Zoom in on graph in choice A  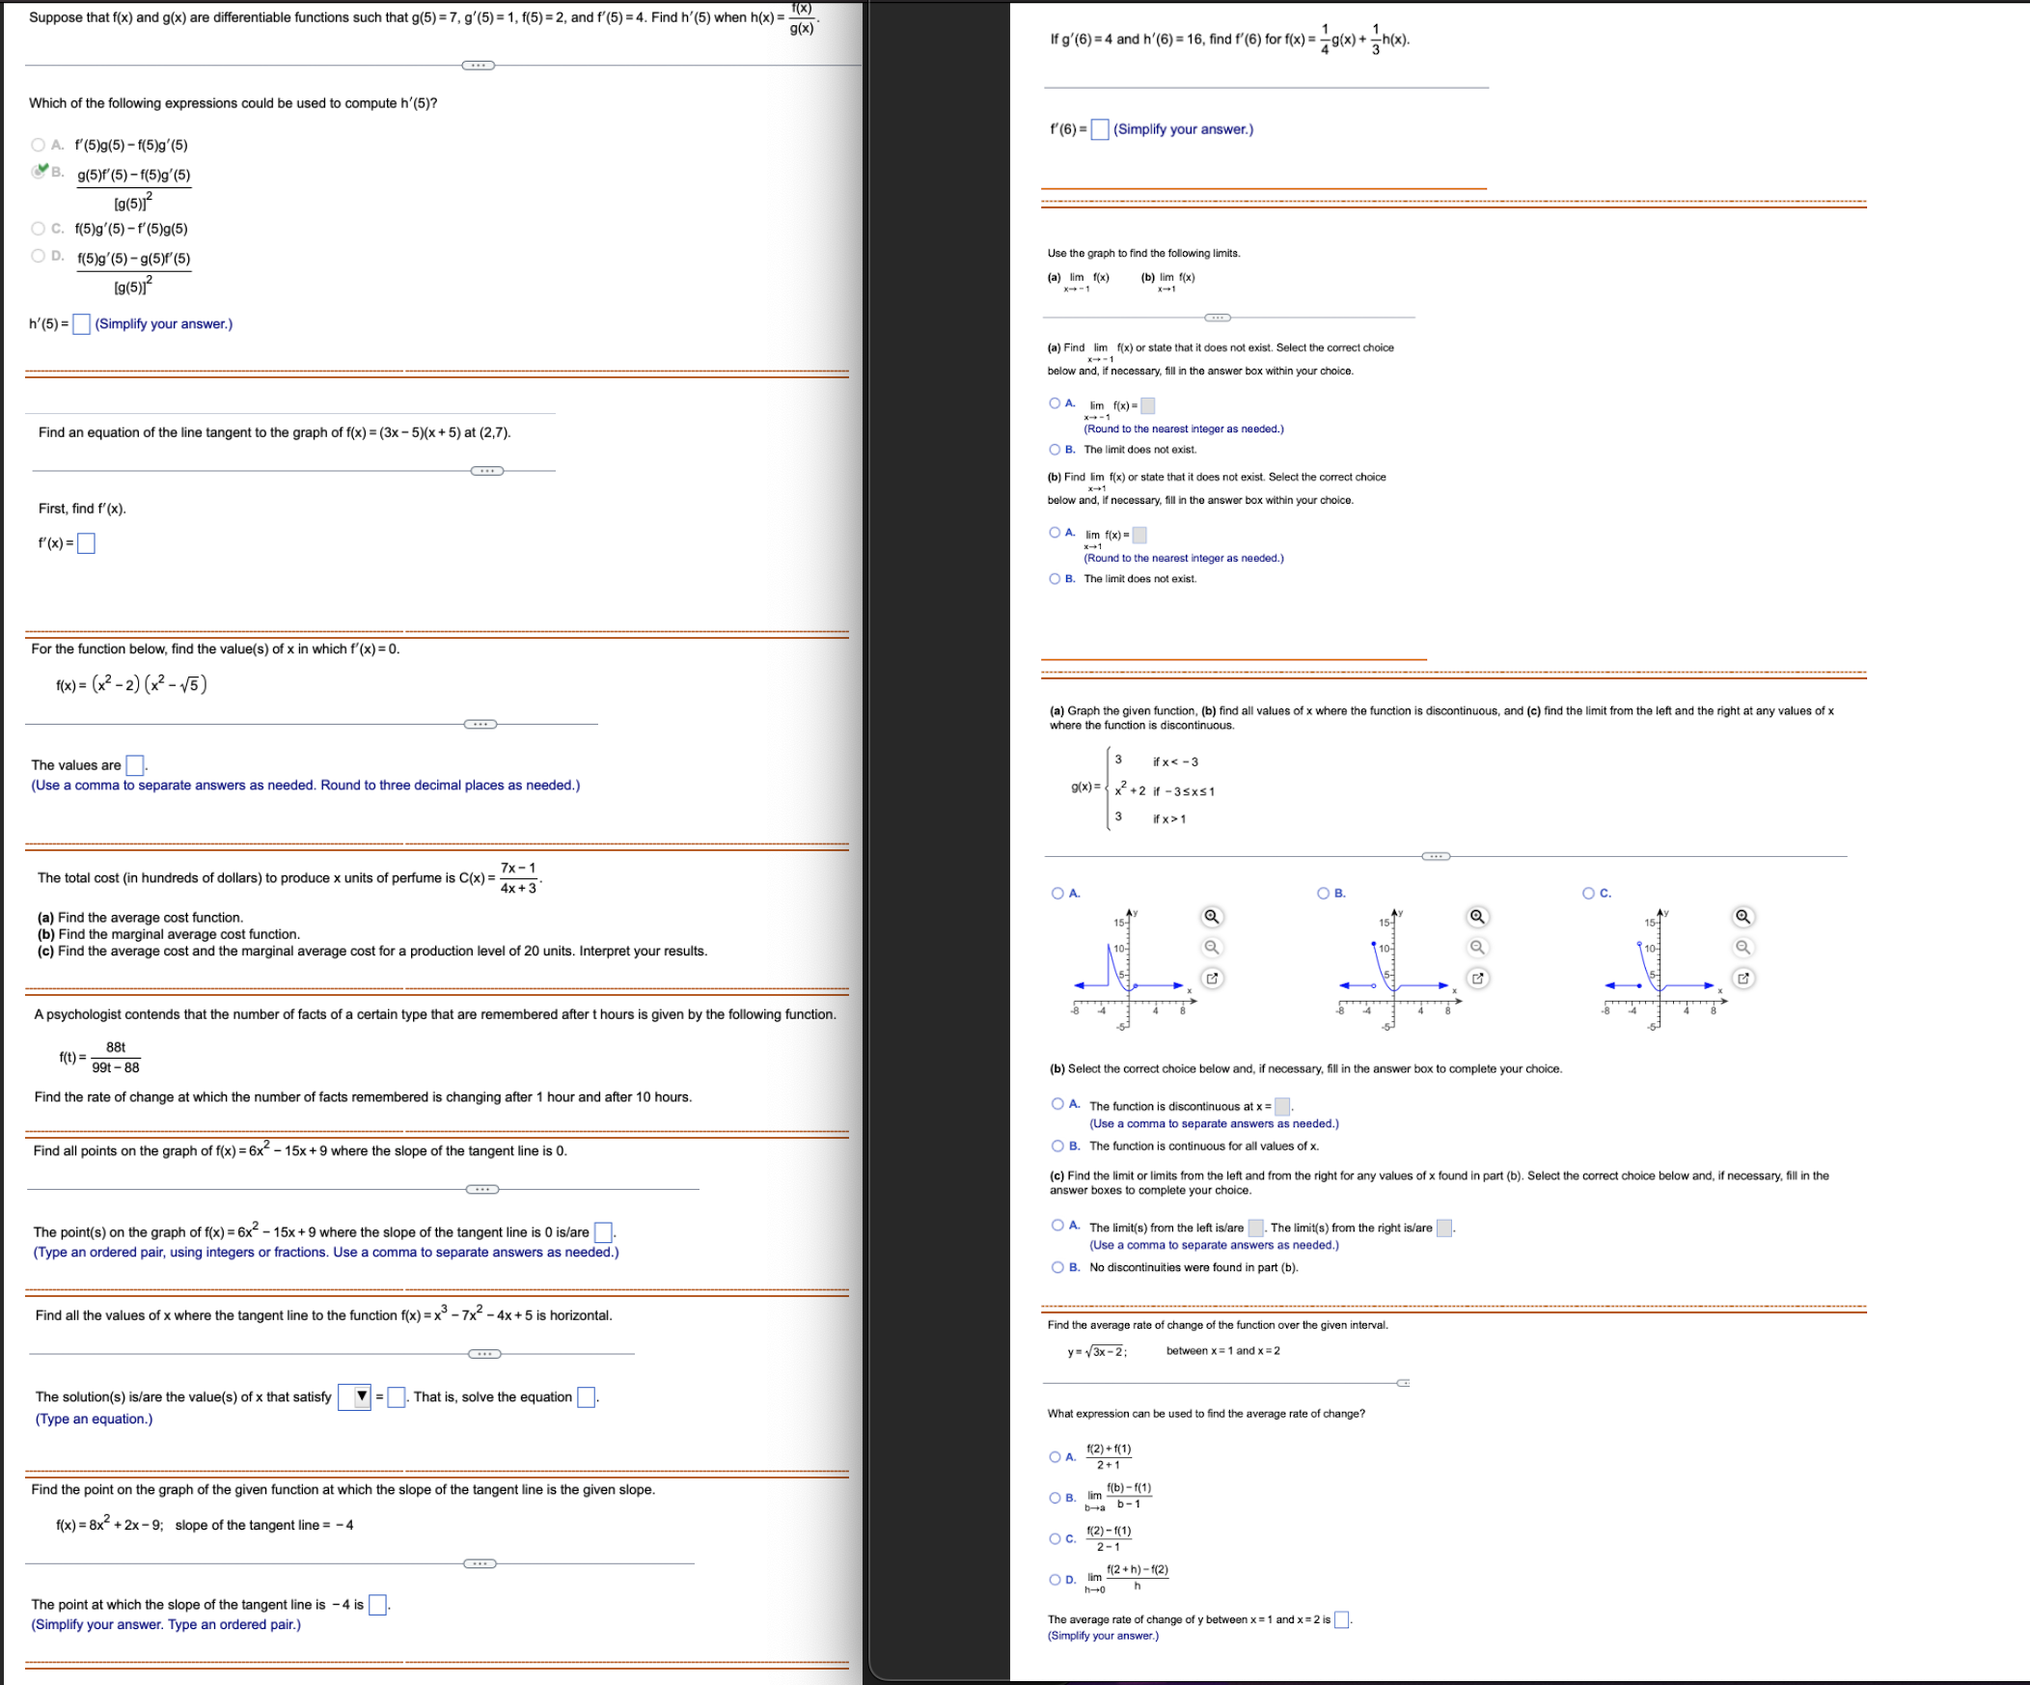click(x=1211, y=919)
